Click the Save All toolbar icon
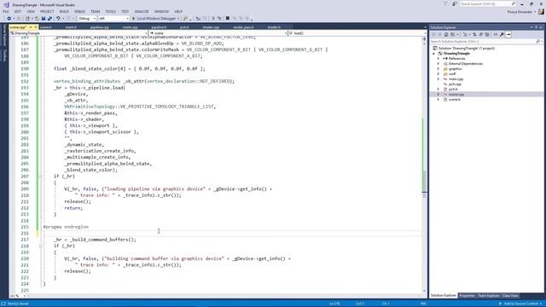 click(49, 19)
